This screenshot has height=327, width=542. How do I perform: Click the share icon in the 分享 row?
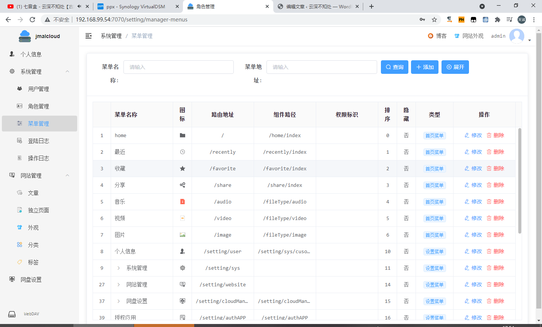pyautogui.click(x=183, y=185)
